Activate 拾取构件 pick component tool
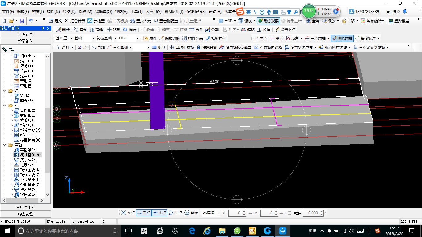This screenshot has height=237, width=422. (x=216, y=38)
